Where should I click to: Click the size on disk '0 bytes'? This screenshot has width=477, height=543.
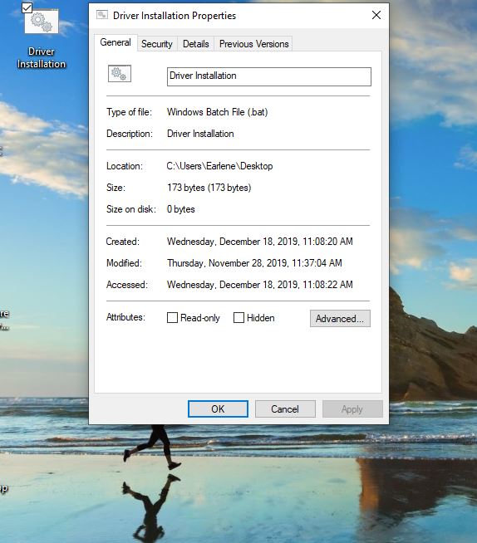coord(181,209)
